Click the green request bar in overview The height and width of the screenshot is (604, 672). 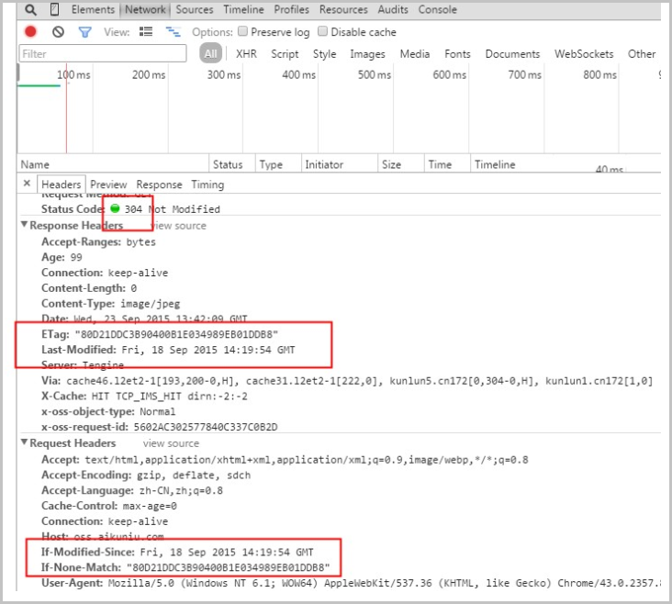39,85
